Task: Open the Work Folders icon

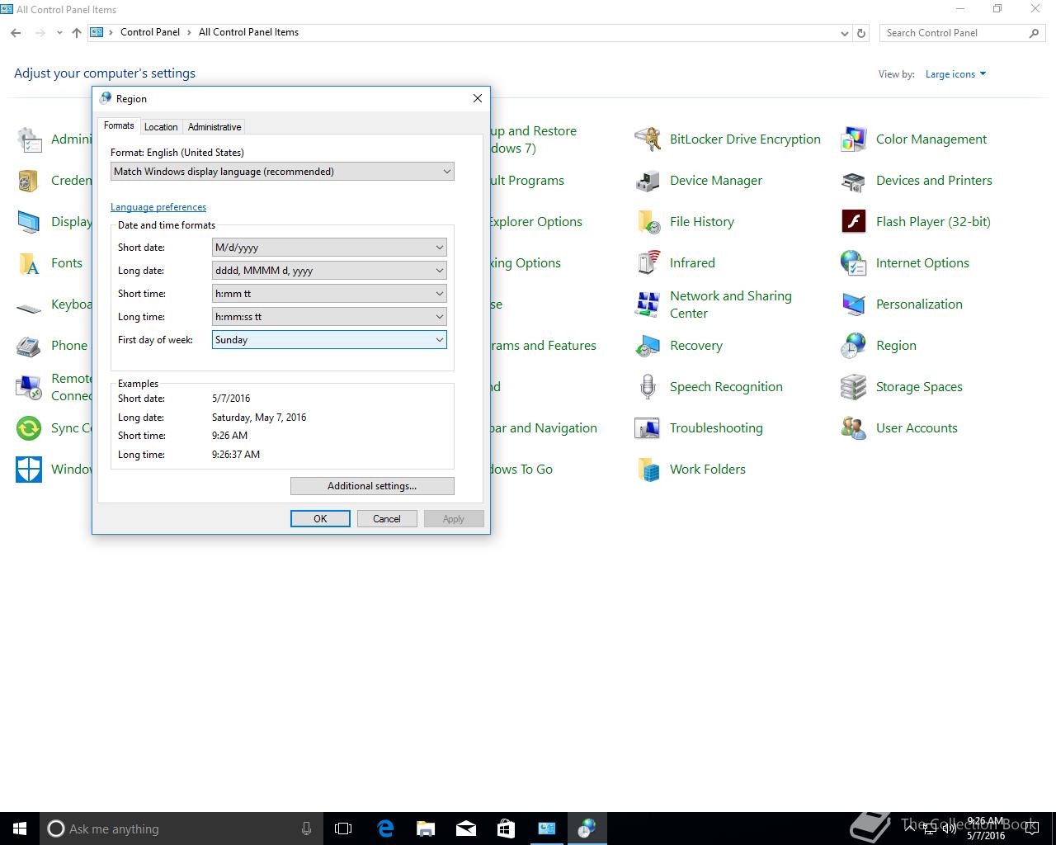Action: coord(648,470)
